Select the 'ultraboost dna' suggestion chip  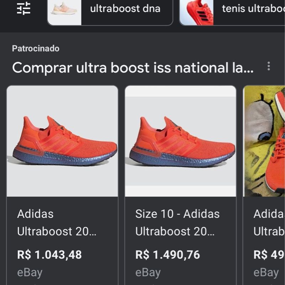[110, 12]
